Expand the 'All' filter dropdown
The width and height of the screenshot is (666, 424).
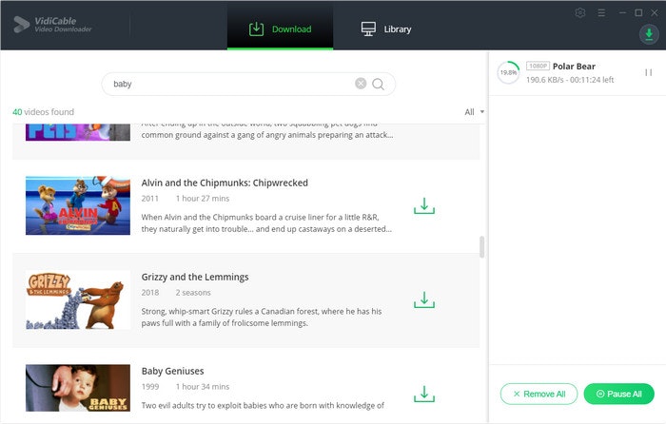474,112
